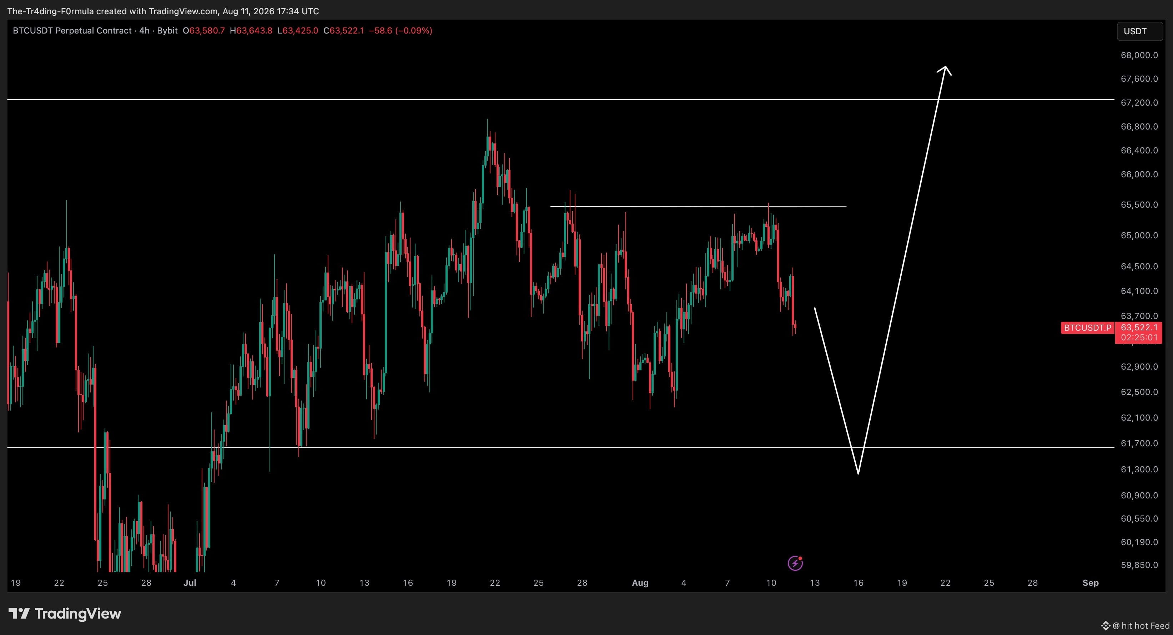Click the 67,200.0 price axis label
Image resolution: width=1173 pixels, height=635 pixels.
click(1139, 102)
